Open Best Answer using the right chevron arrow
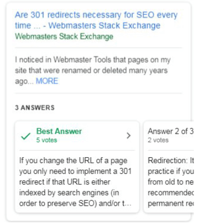Viewport: 201px width, 224px height. 128,136
